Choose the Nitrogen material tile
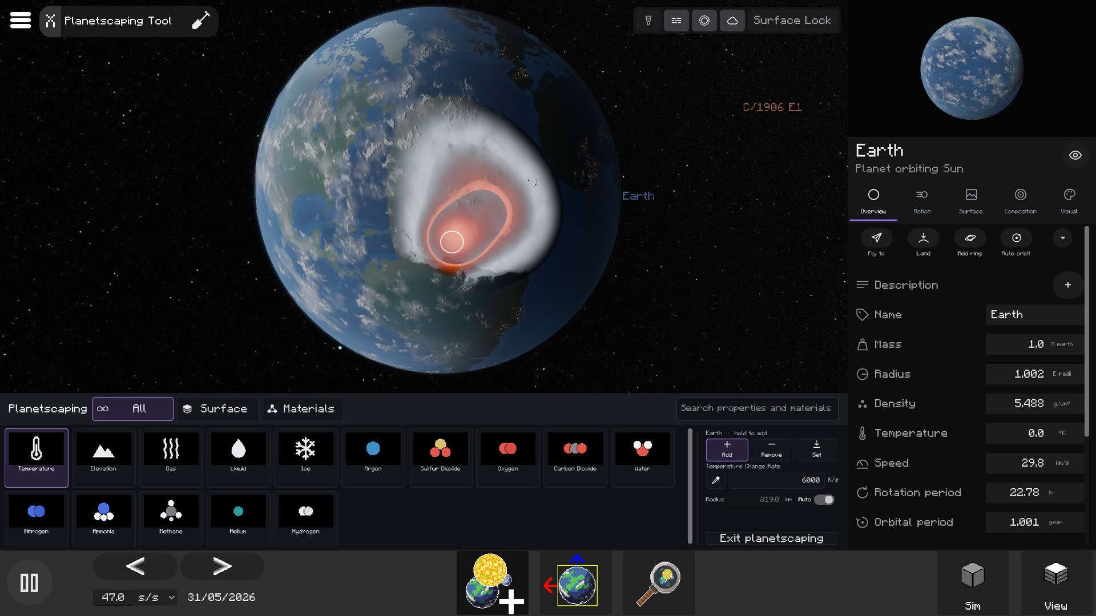This screenshot has height=616, width=1096. point(37,519)
